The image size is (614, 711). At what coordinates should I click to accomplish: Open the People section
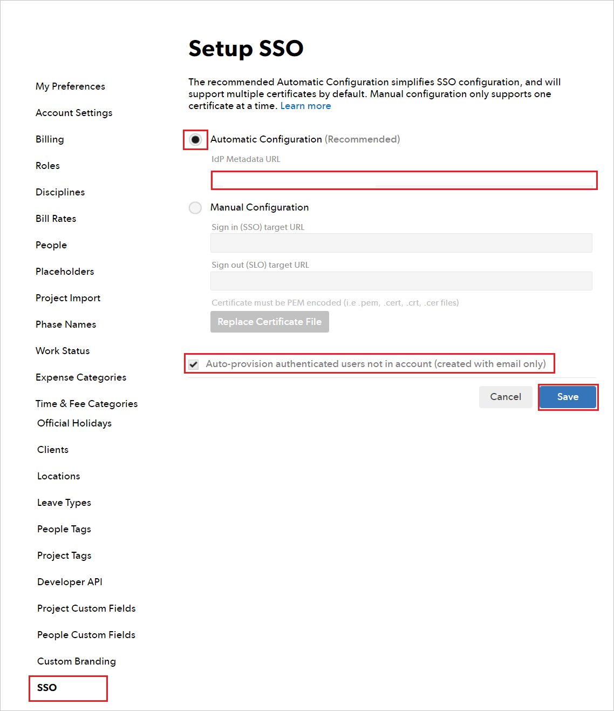(51, 245)
